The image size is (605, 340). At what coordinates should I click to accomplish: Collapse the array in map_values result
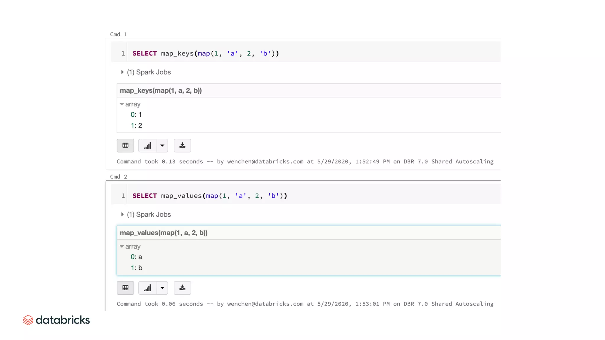coord(122,246)
